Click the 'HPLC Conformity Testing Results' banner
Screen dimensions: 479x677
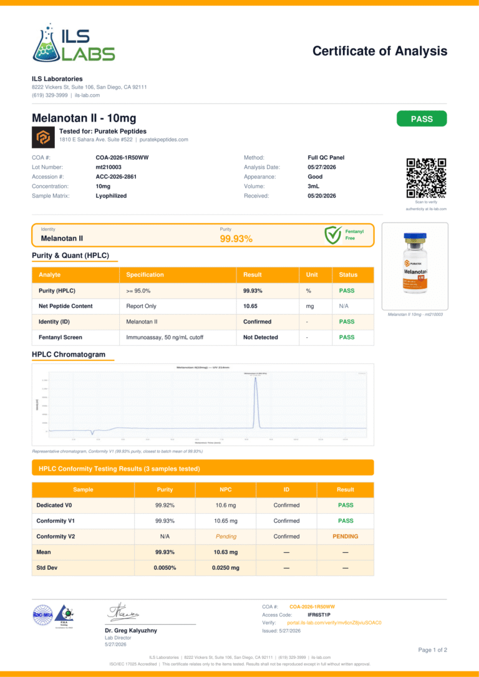click(x=203, y=468)
